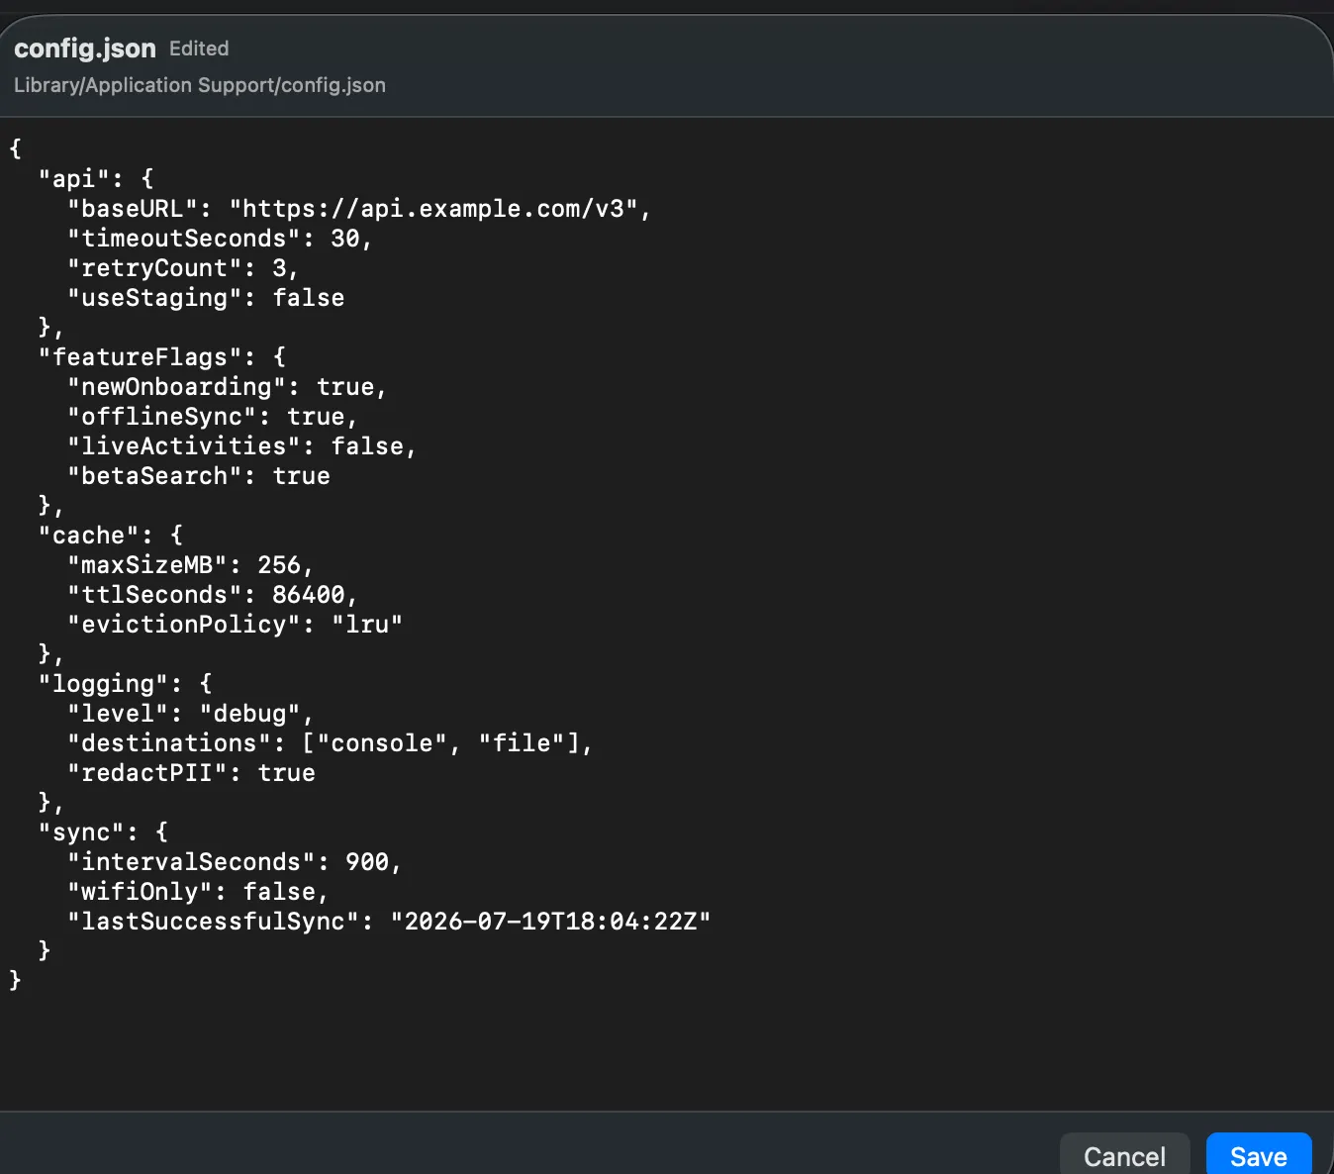Click the "level": "debug" line
Screen dimensions: 1334x1174
click(x=190, y=714)
